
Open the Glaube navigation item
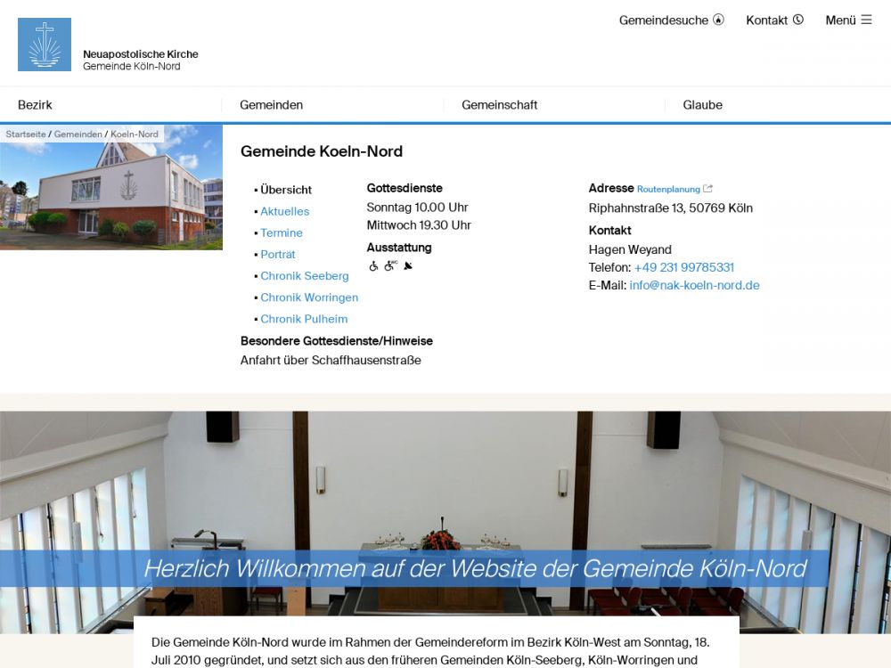(702, 105)
